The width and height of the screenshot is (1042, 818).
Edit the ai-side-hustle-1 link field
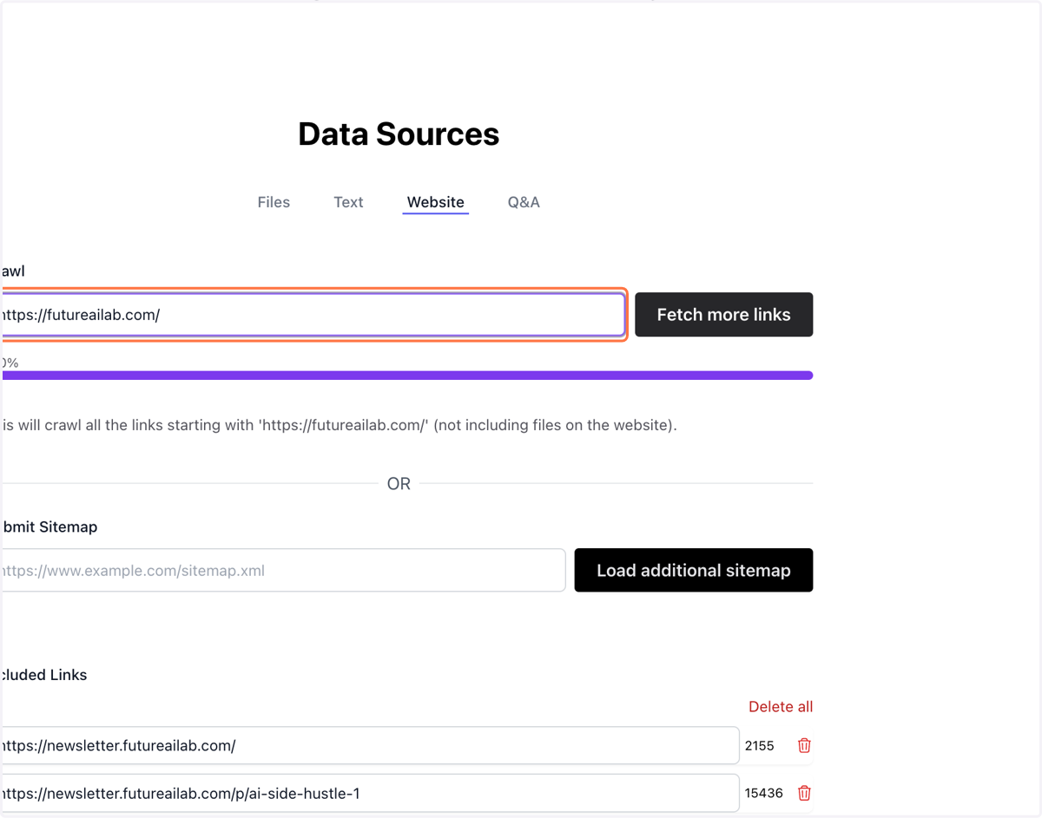coord(370,793)
